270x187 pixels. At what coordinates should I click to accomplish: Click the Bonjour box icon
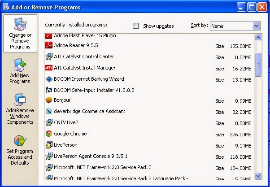(49, 100)
